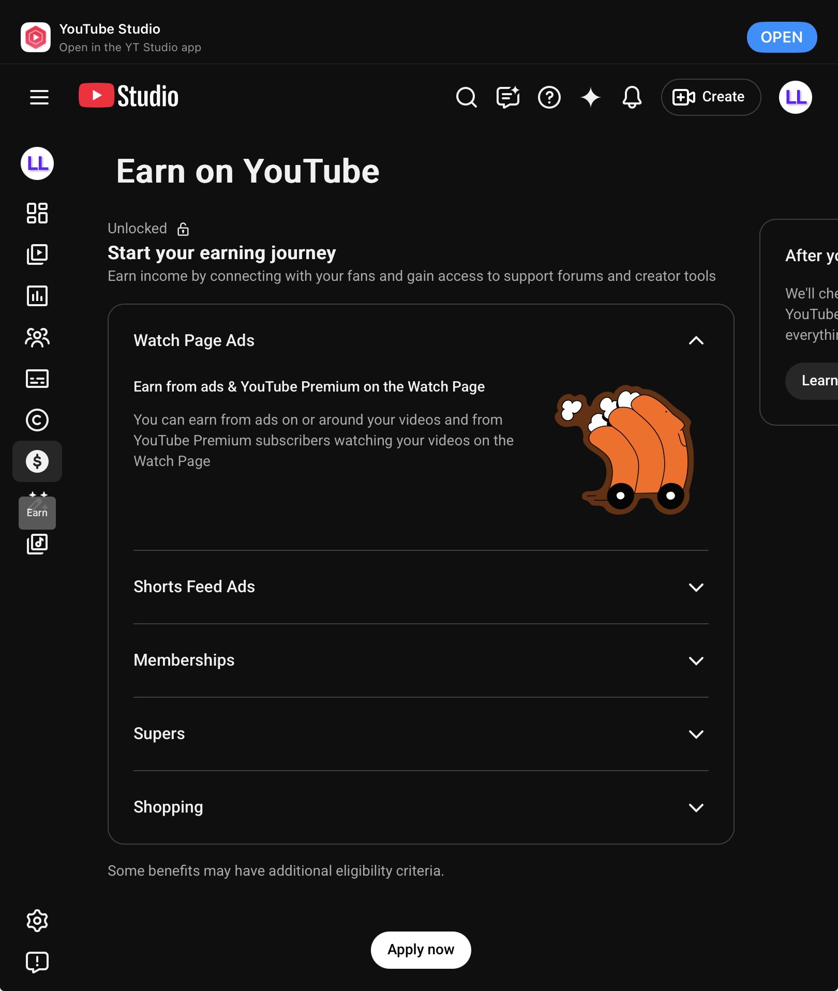
Task: Expand the Memberships section
Action: pyautogui.click(x=696, y=660)
